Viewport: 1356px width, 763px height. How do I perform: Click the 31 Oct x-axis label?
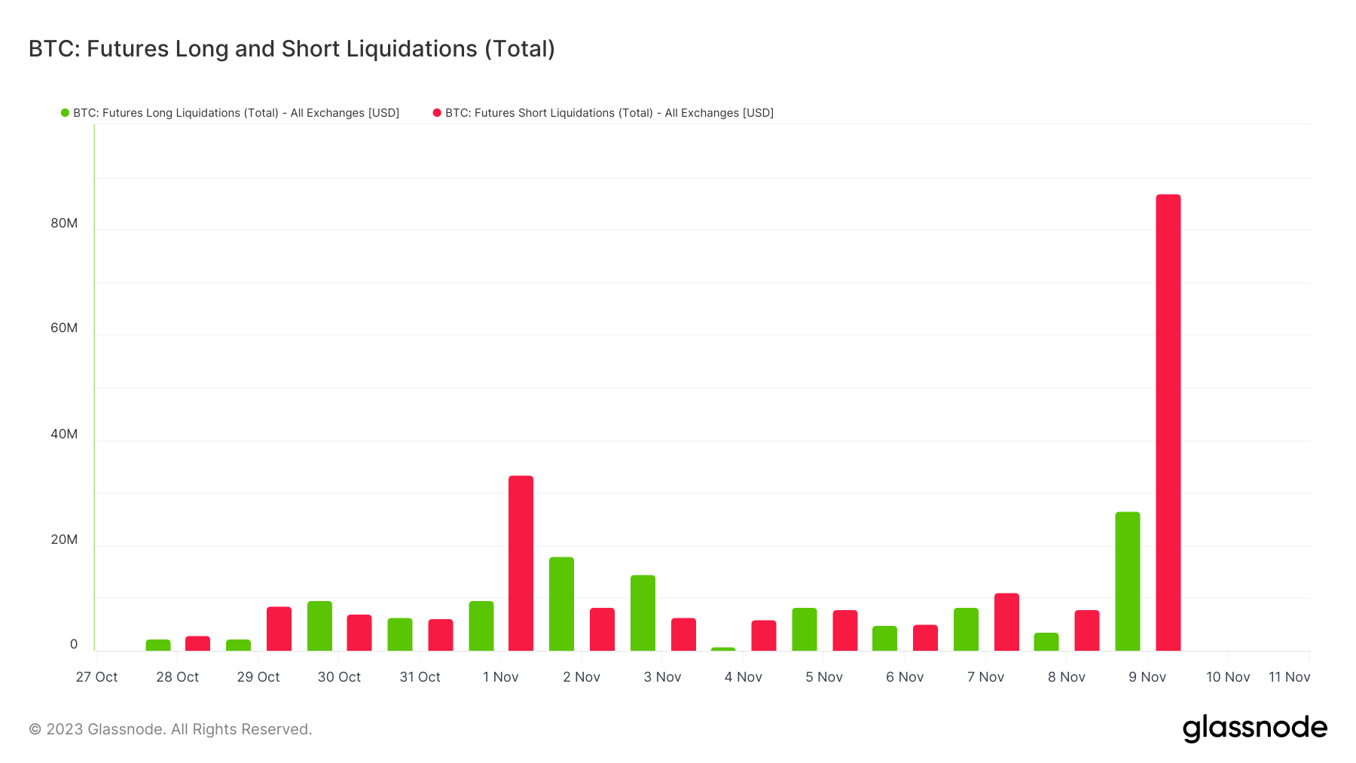(x=420, y=677)
